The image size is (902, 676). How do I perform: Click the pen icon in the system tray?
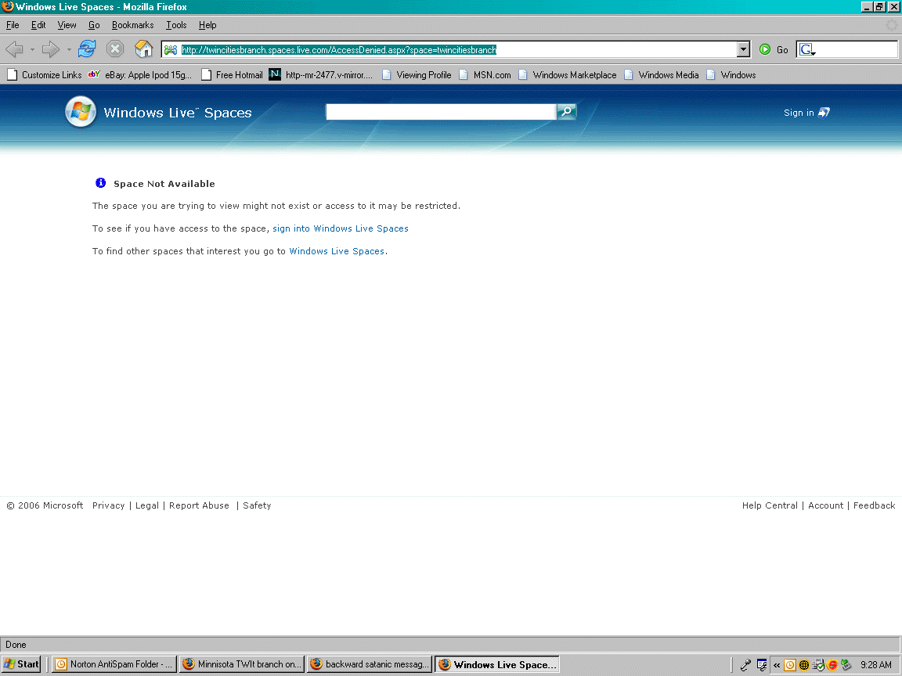pos(745,665)
